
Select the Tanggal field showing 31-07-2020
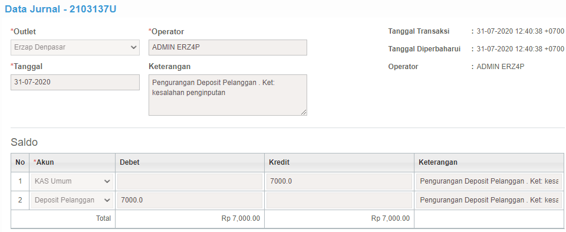click(75, 83)
